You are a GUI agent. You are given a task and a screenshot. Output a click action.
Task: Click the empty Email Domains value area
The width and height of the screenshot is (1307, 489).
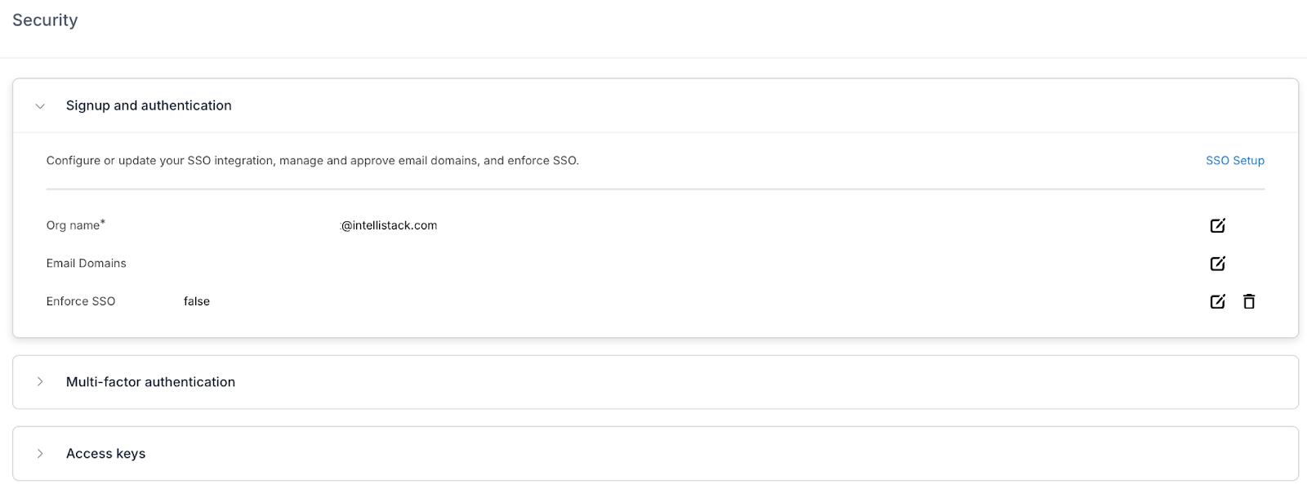pos(389,264)
